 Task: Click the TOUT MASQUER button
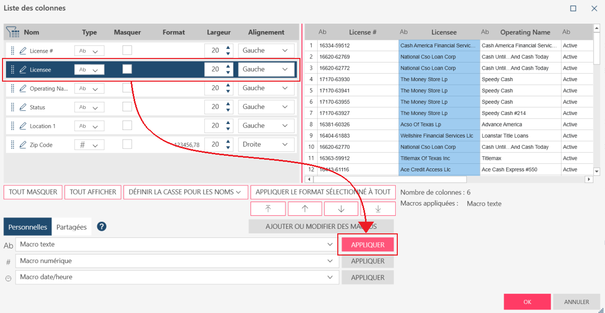pos(33,192)
